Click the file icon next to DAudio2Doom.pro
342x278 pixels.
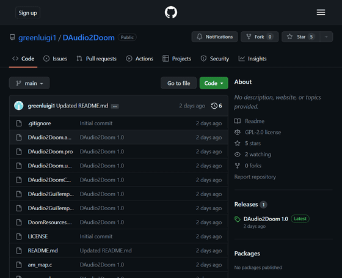coord(19,152)
